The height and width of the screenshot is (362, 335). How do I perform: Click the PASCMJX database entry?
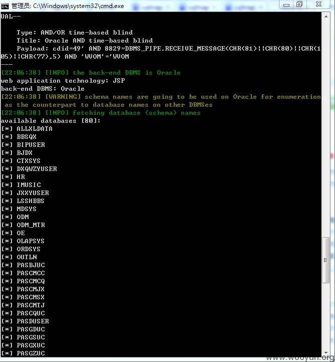point(23,289)
